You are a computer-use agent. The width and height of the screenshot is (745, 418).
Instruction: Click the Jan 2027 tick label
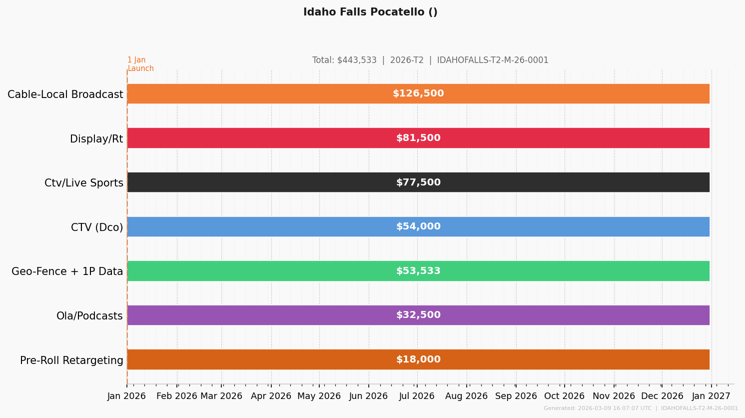pyautogui.click(x=711, y=396)
